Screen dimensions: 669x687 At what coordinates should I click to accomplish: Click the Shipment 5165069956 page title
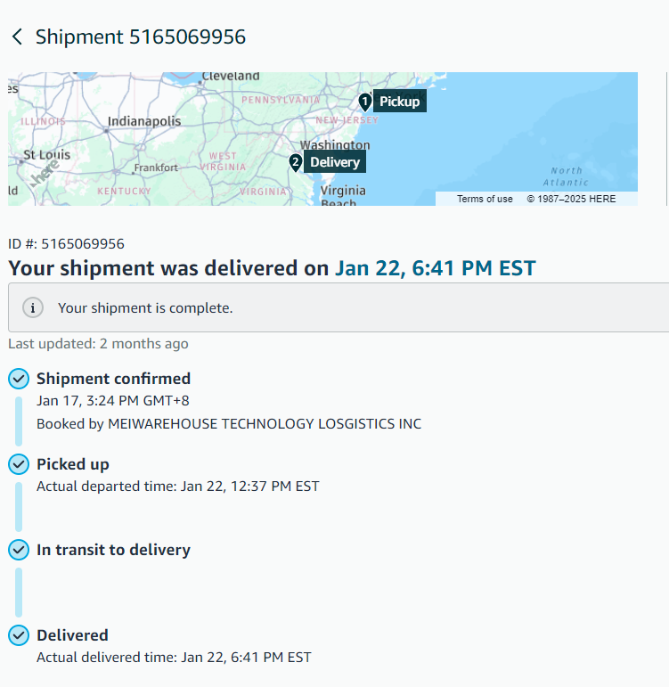[141, 37]
